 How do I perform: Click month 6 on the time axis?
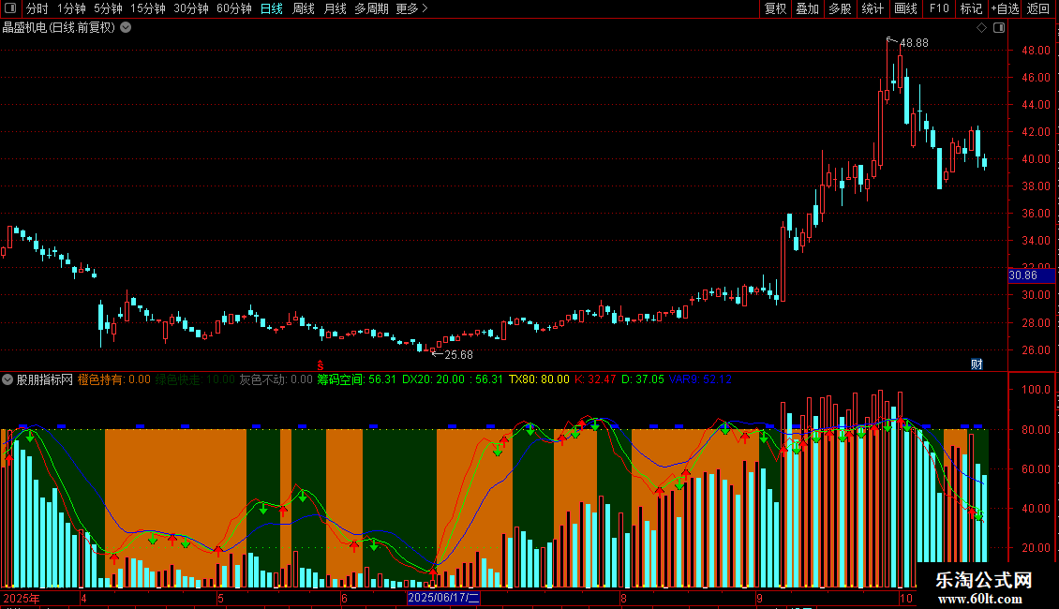coord(344,598)
